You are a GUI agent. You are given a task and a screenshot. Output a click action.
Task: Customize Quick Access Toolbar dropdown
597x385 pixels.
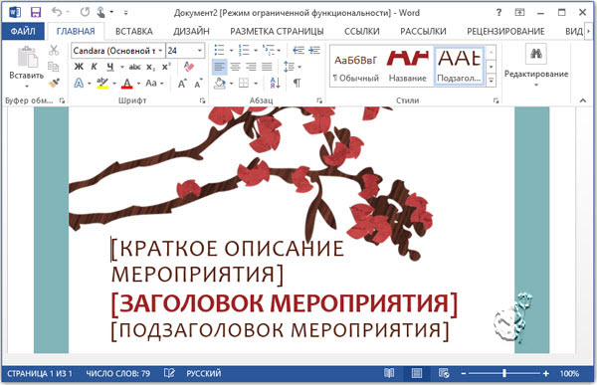pyautogui.click(x=125, y=13)
